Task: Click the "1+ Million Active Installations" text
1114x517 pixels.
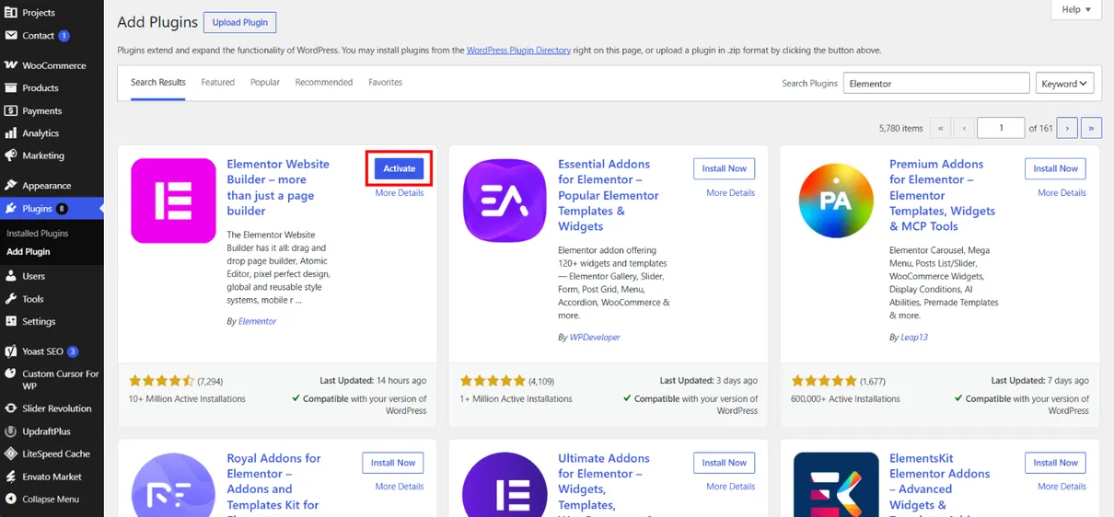Action: (x=516, y=399)
